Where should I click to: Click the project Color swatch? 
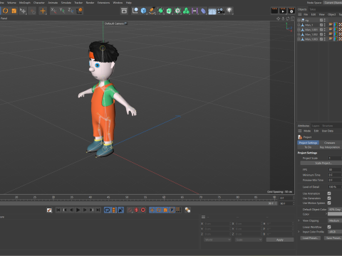pyautogui.click(x=335, y=214)
